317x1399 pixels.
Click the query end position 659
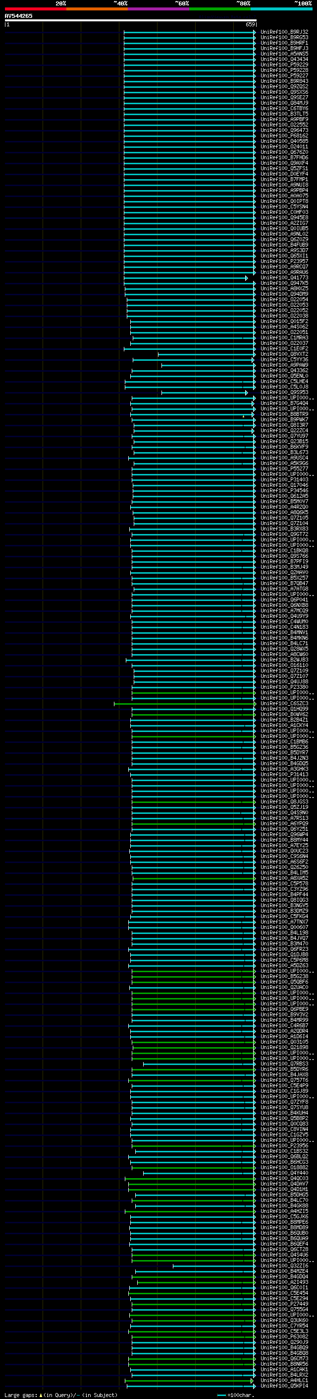click(250, 24)
